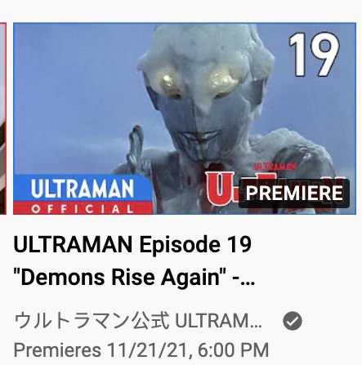The width and height of the screenshot is (362, 365).
Task: Click the blue ULTRAMAN banner text
Action: 83,189
